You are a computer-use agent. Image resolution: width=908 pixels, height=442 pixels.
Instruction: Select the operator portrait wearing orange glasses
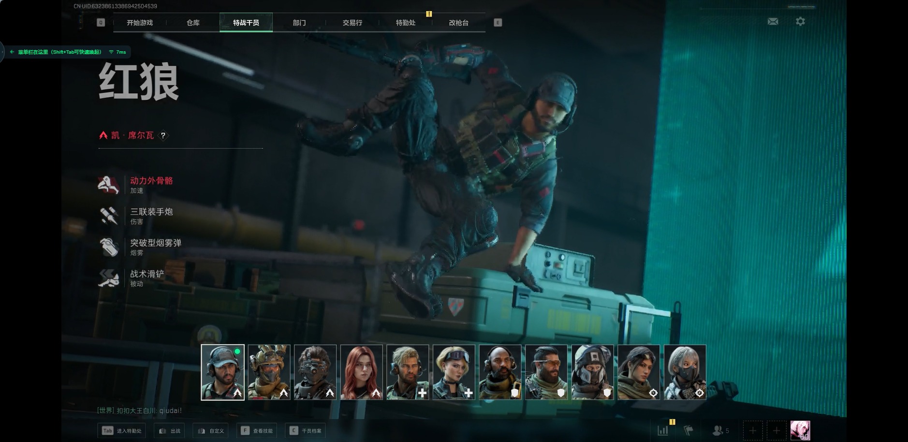[546, 372]
